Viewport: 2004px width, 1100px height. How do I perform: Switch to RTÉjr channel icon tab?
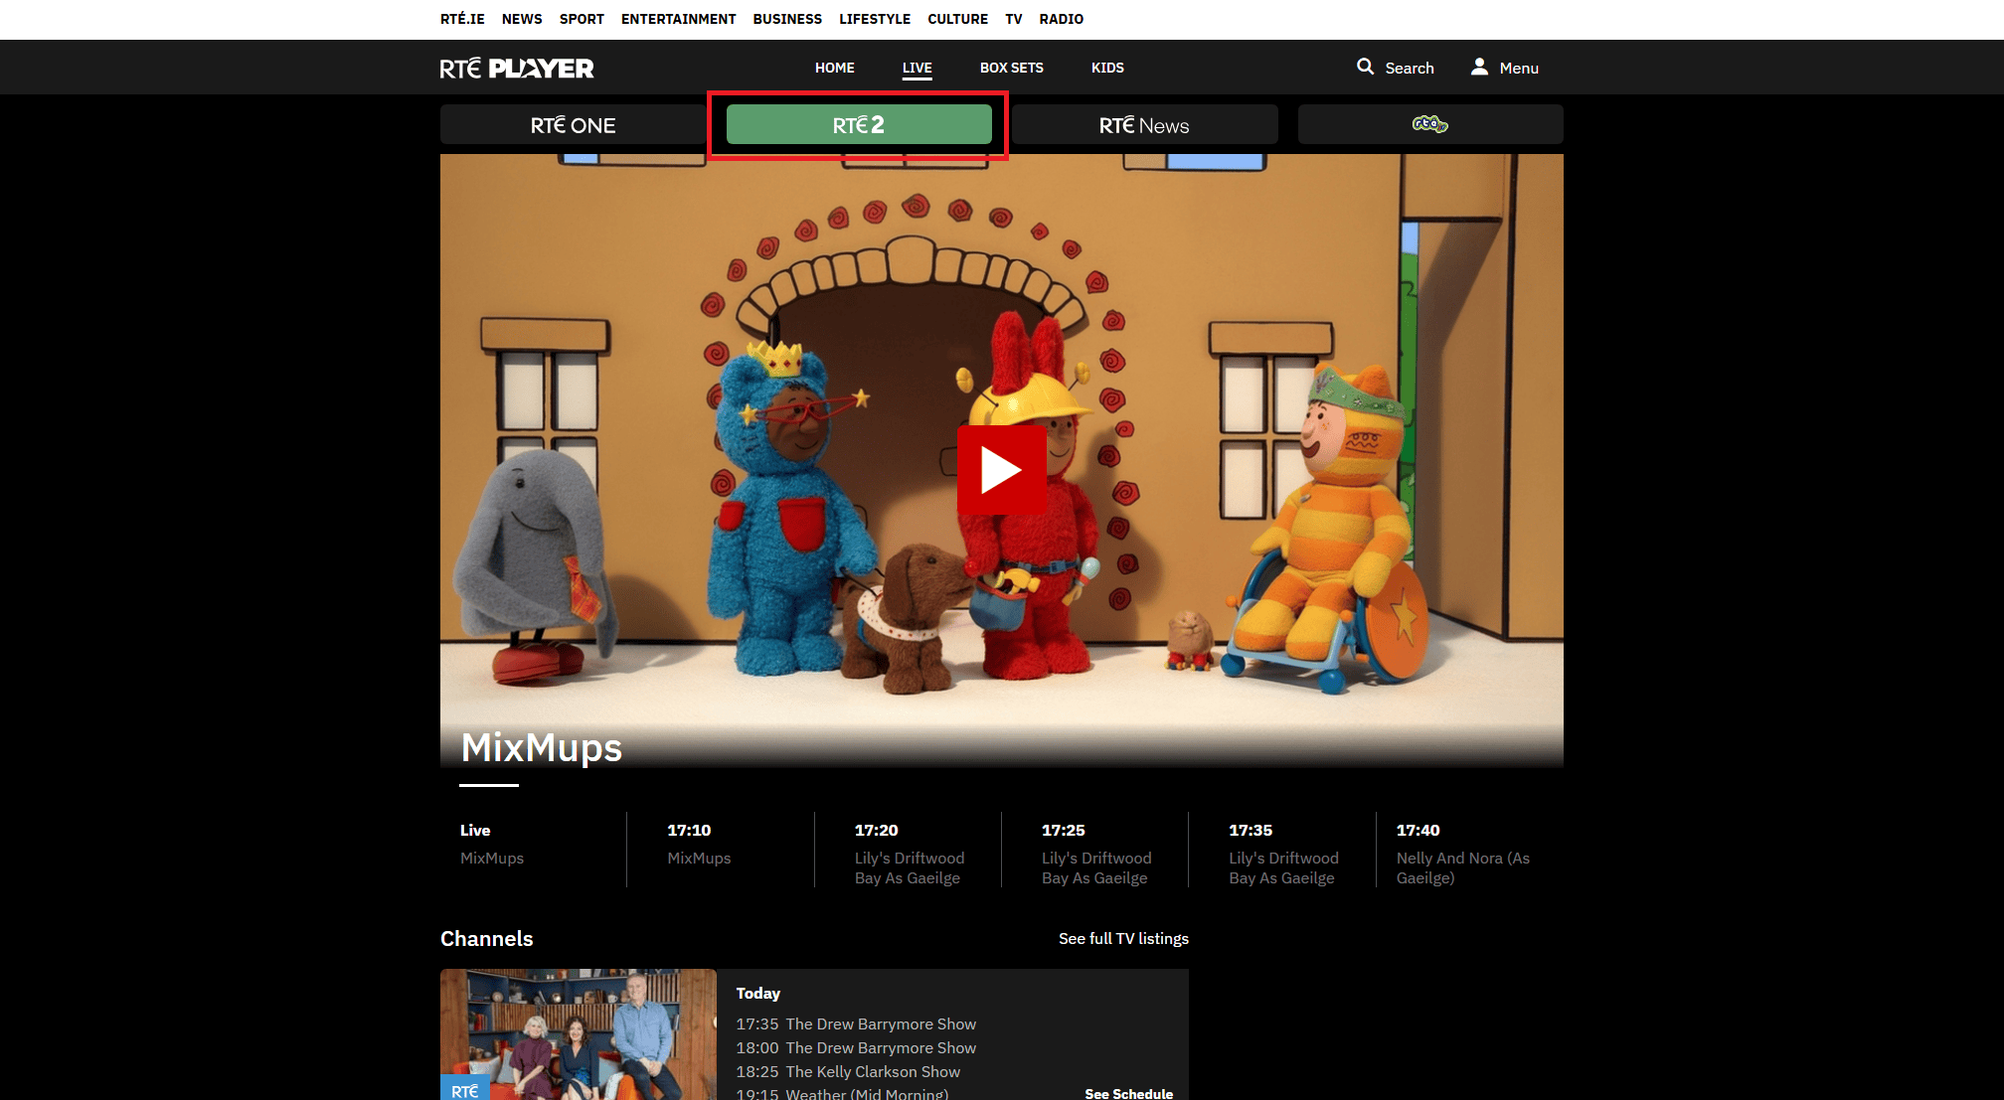coord(1429,124)
